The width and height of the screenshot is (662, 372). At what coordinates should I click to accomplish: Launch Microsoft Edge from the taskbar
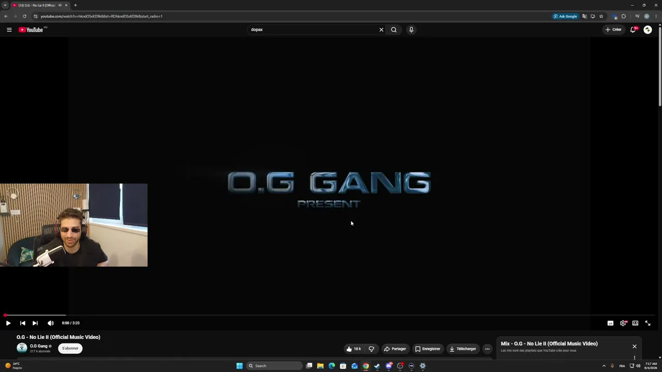pyautogui.click(x=332, y=366)
